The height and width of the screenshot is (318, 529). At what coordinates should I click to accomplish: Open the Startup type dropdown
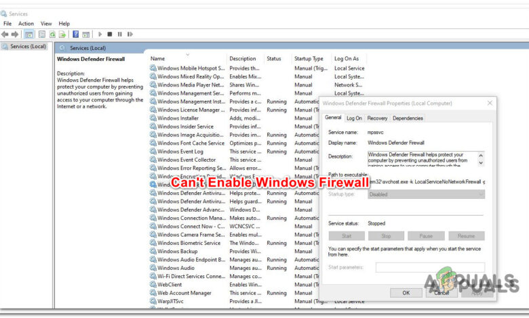(x=426, y=194)
